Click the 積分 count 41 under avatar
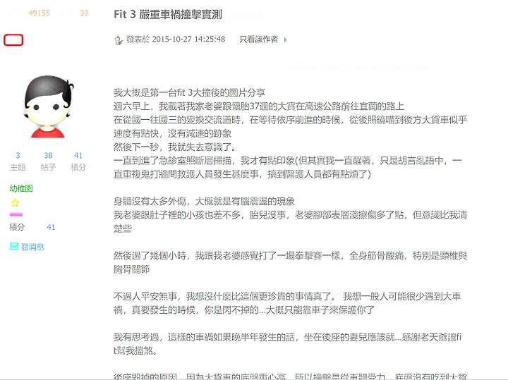Screen dimensions: 508x380 pyautogui.click(x=78, y=155)
